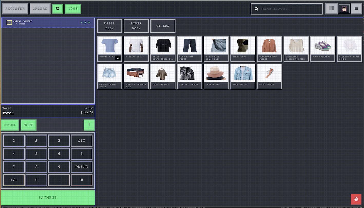Switch to the Orders tab
364x208 pixels.
[x=40, y=9]
